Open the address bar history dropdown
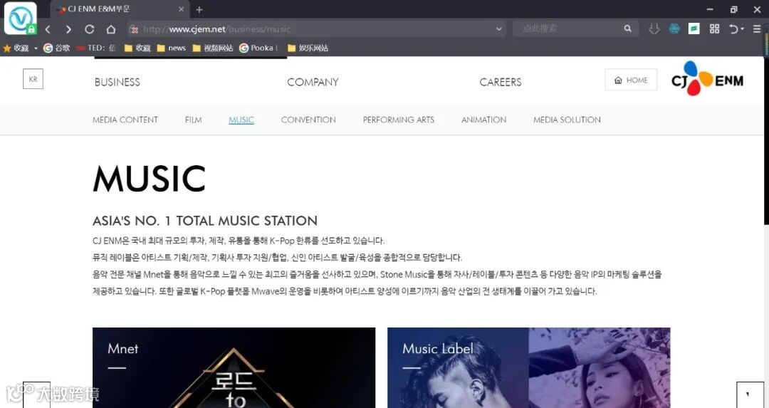 [x=498, y=29]
